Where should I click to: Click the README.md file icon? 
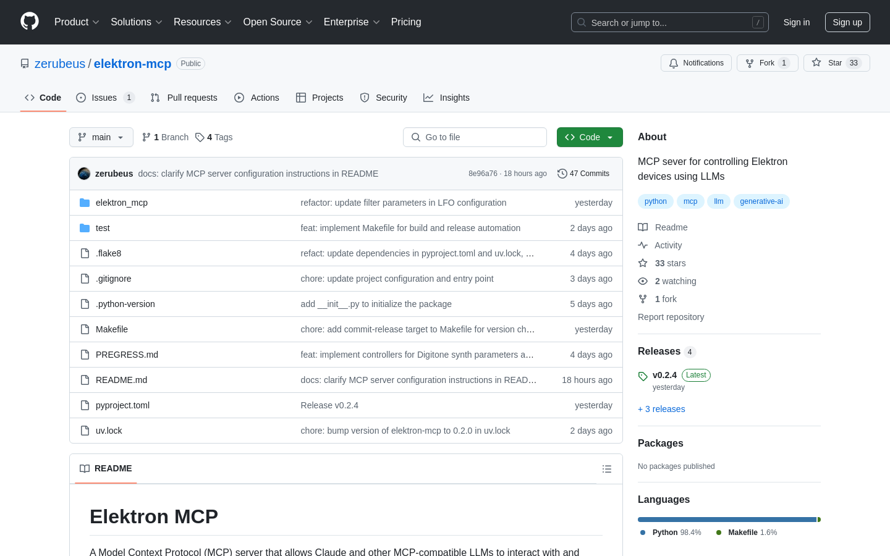tap(85, 380)
